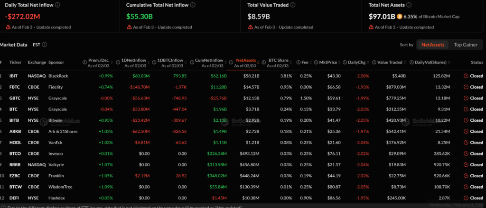Click the ARKB ticker
Viewport: 486px width, 208px height.
click(x=16, y=131)
